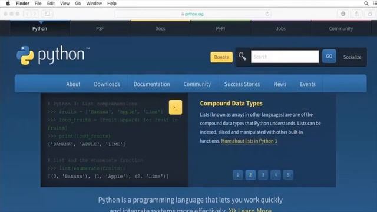Click the python.org address bar

point(193,14)
